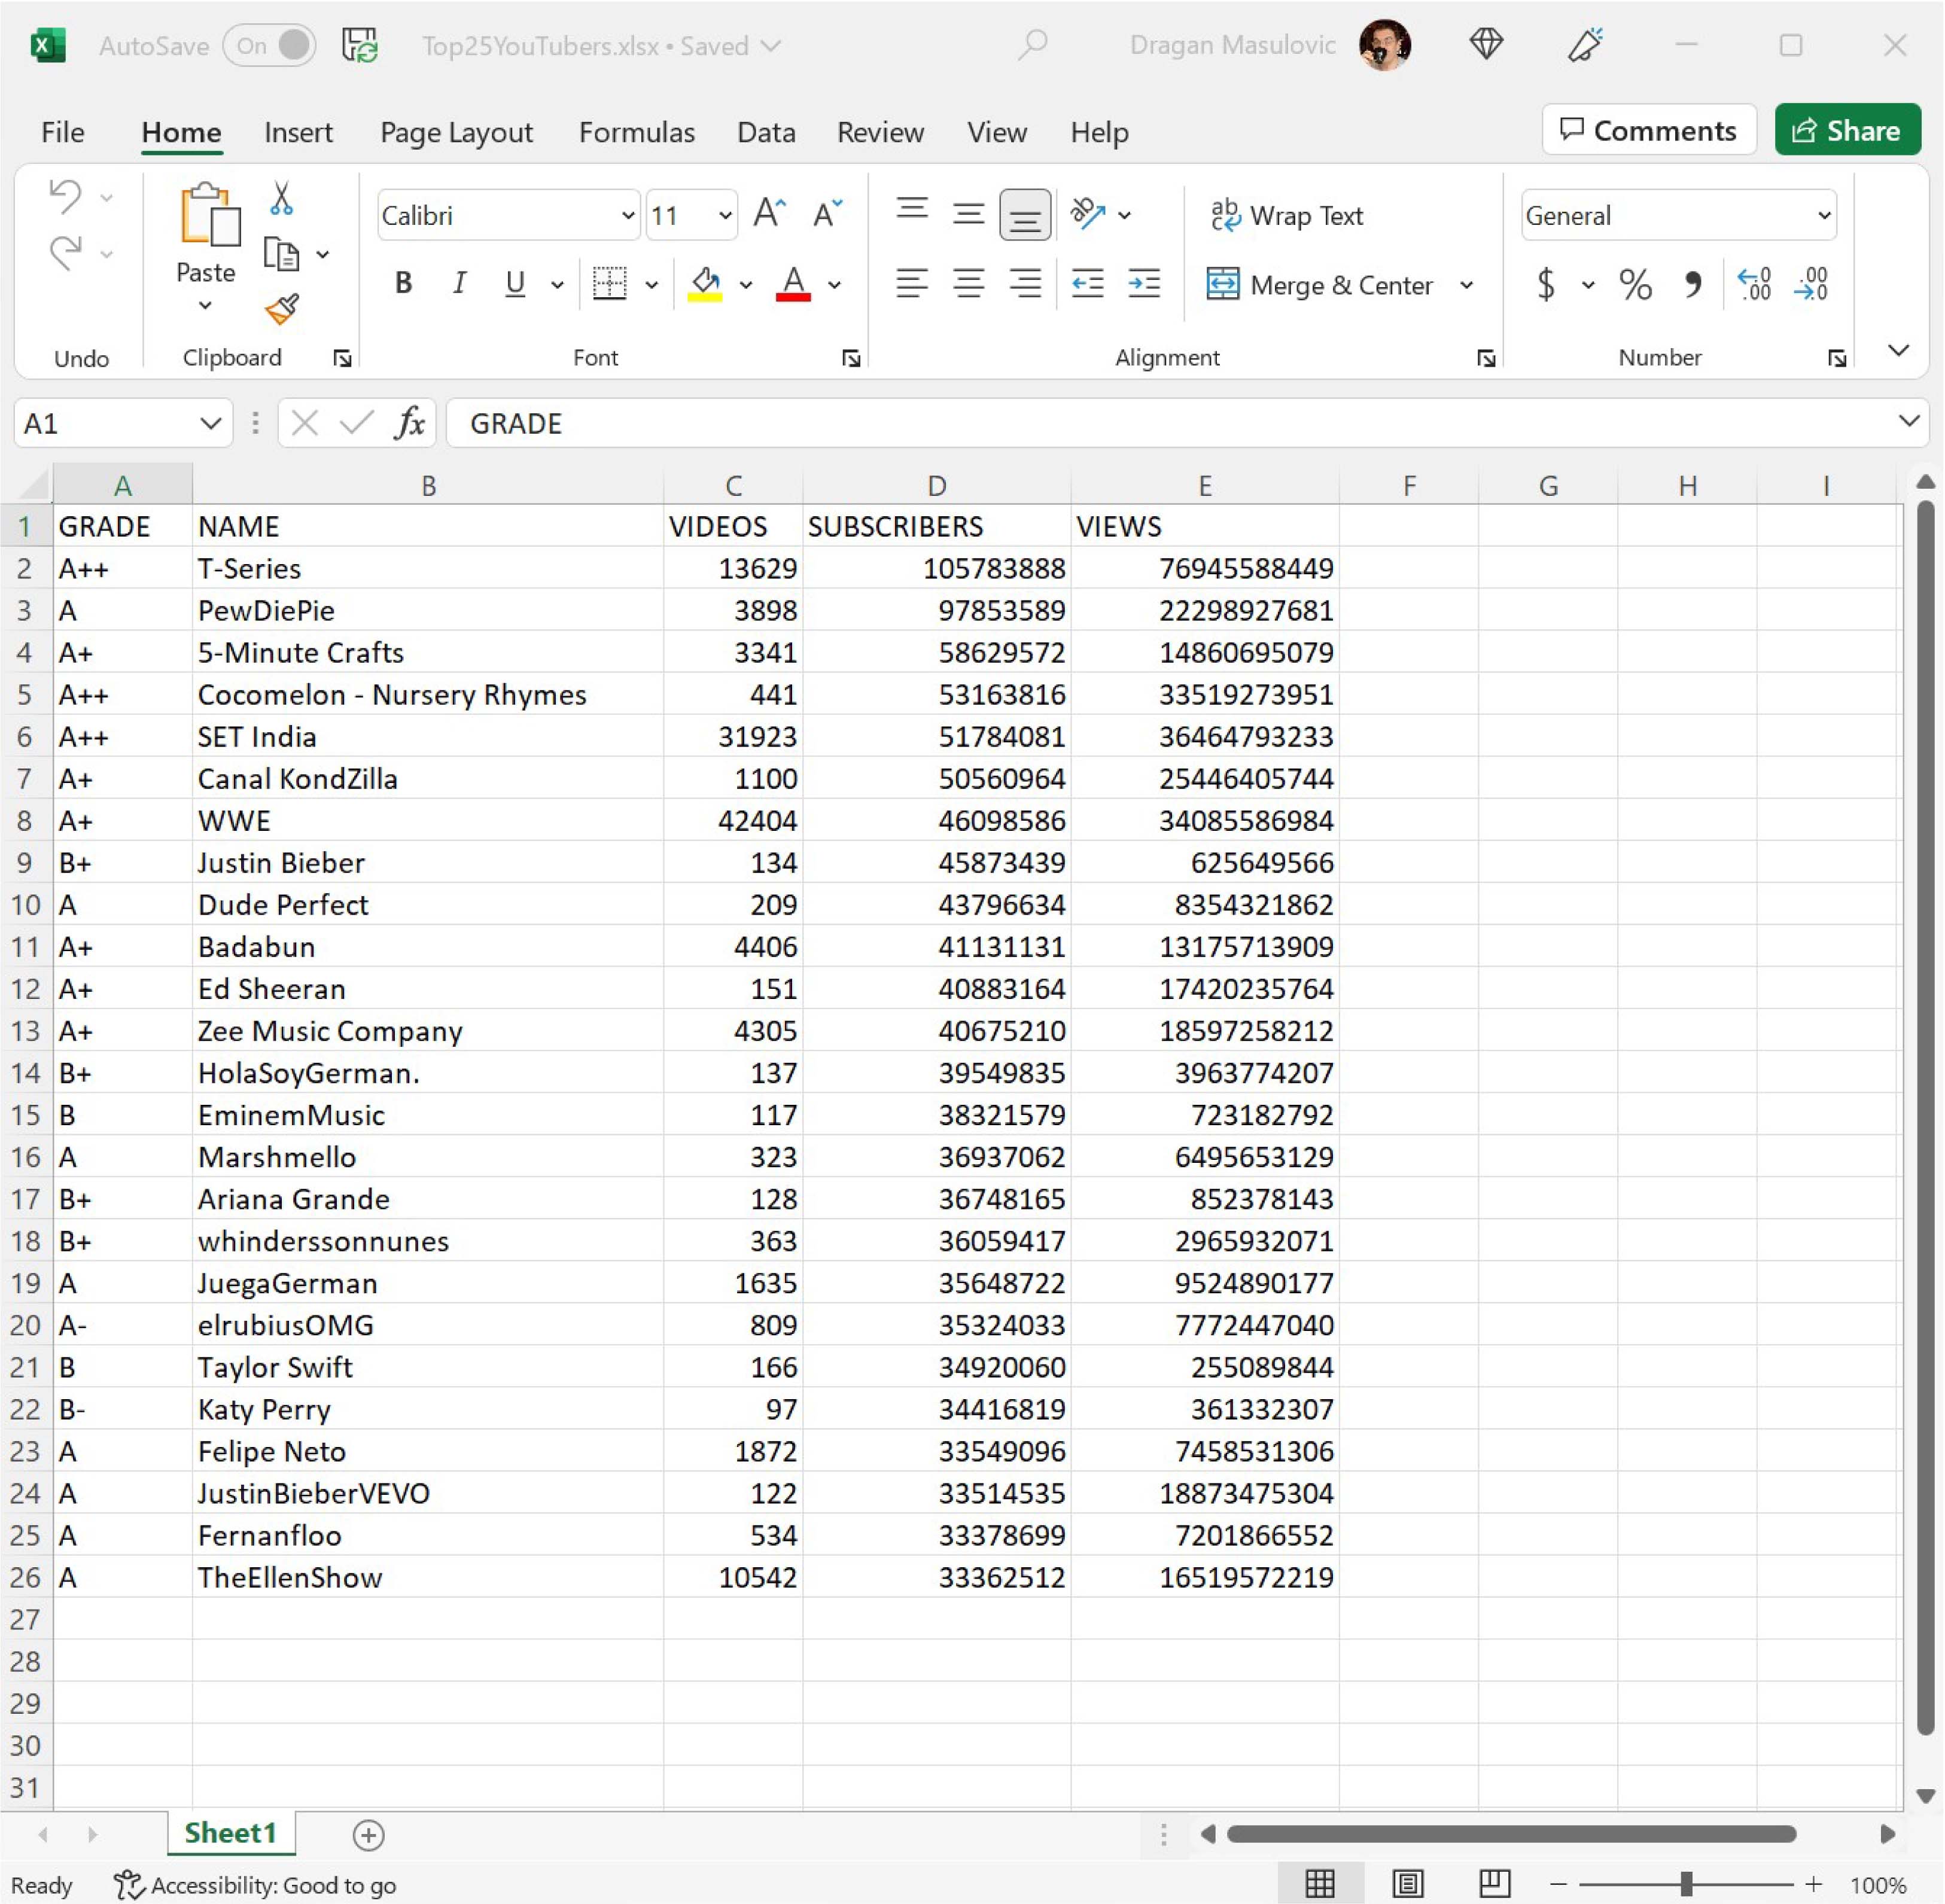Viewport: 1945px width, 1904px height.
Task: Expand the formula bar chevron
Action: point(1908,421)
